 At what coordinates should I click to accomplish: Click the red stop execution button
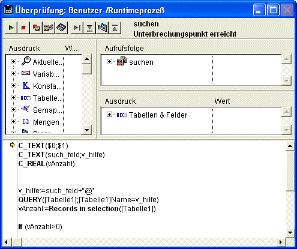23,28
